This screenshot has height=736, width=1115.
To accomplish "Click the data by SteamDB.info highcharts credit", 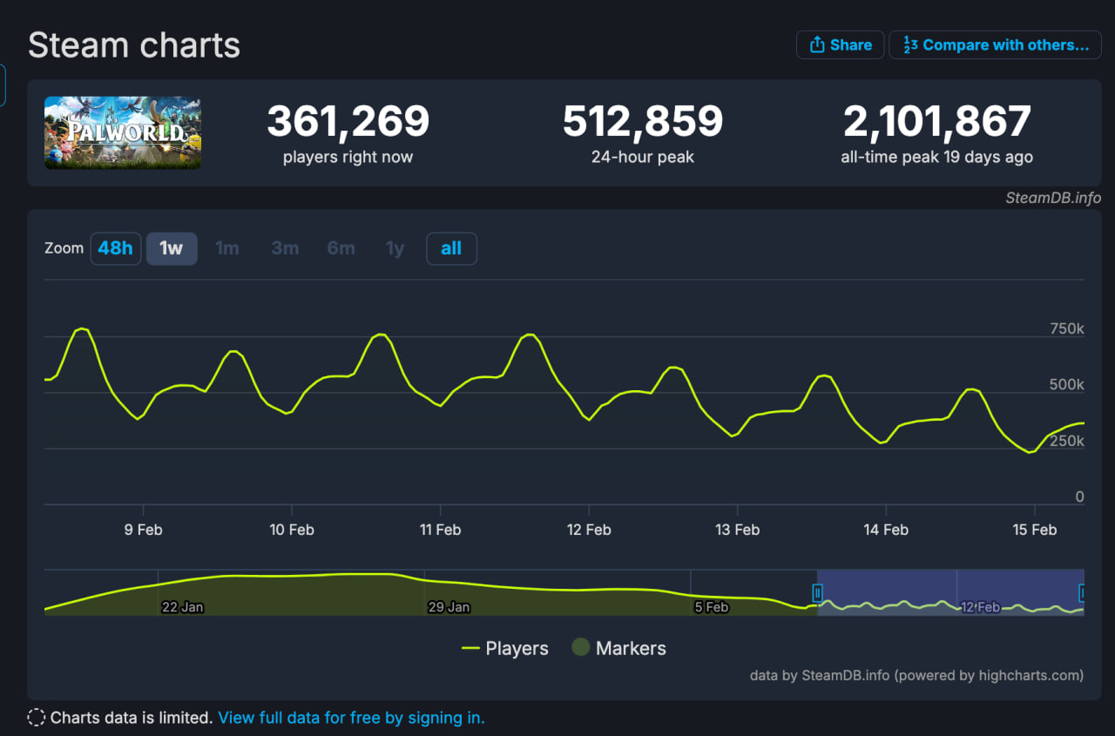I will (x=916, y=675).
